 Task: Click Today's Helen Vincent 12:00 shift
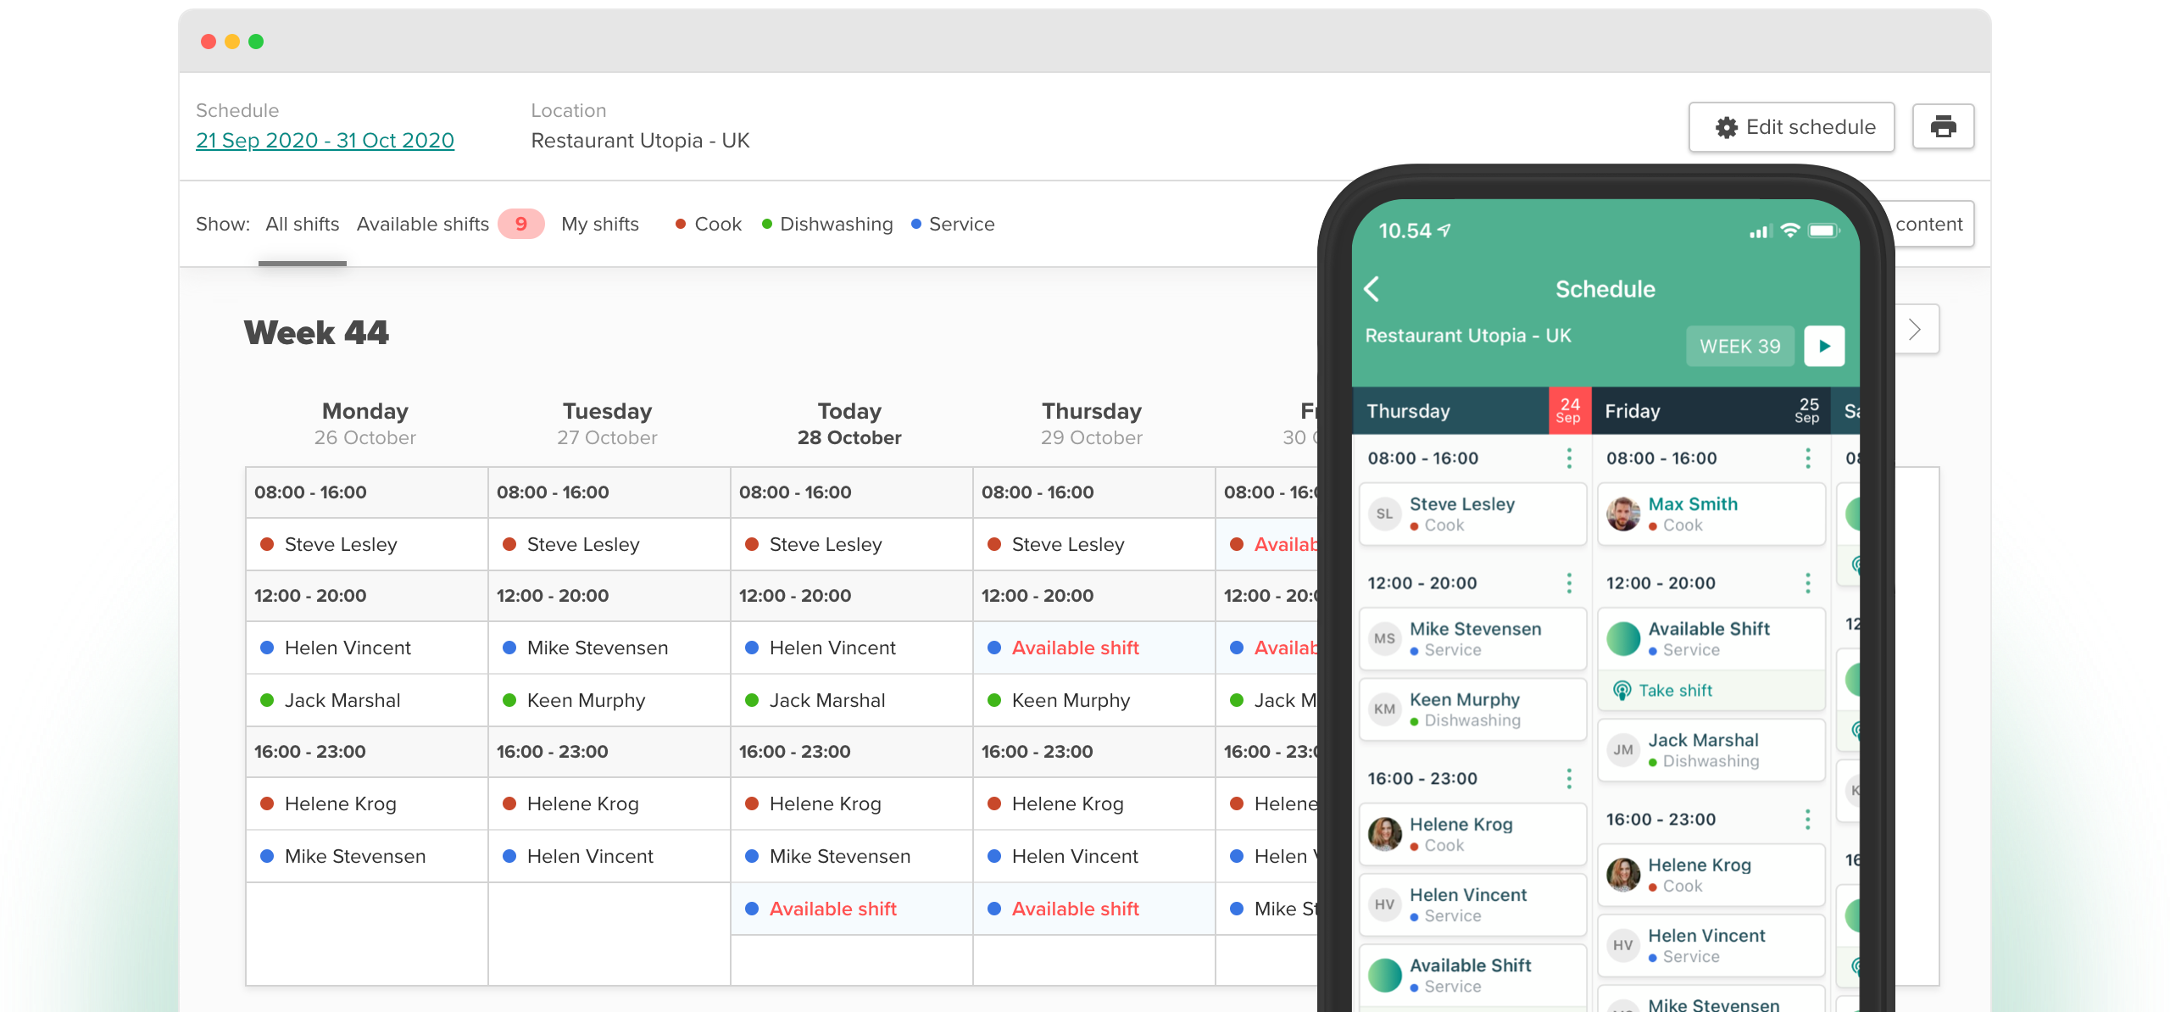pos(851,648)
